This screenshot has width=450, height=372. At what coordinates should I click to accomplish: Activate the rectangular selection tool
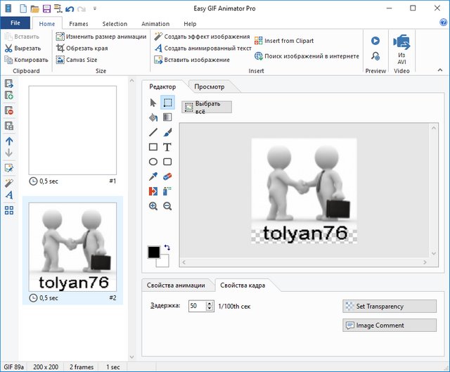click(x=167, y=103)
